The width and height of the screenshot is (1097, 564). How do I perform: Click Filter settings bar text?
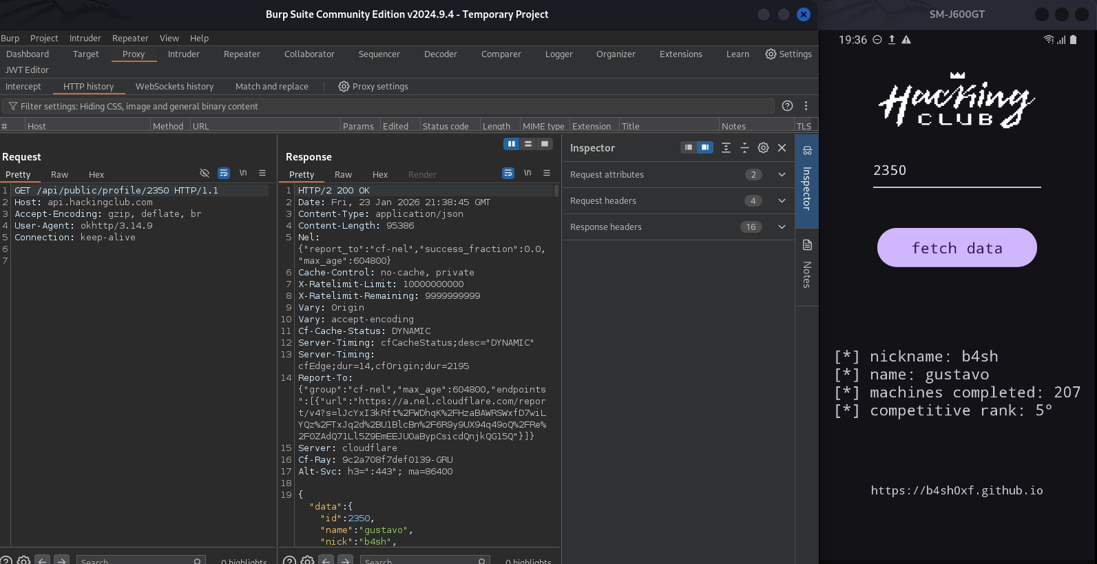(139, 106)
